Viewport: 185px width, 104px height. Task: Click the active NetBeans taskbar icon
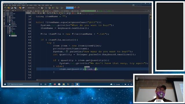coord(77,84)
